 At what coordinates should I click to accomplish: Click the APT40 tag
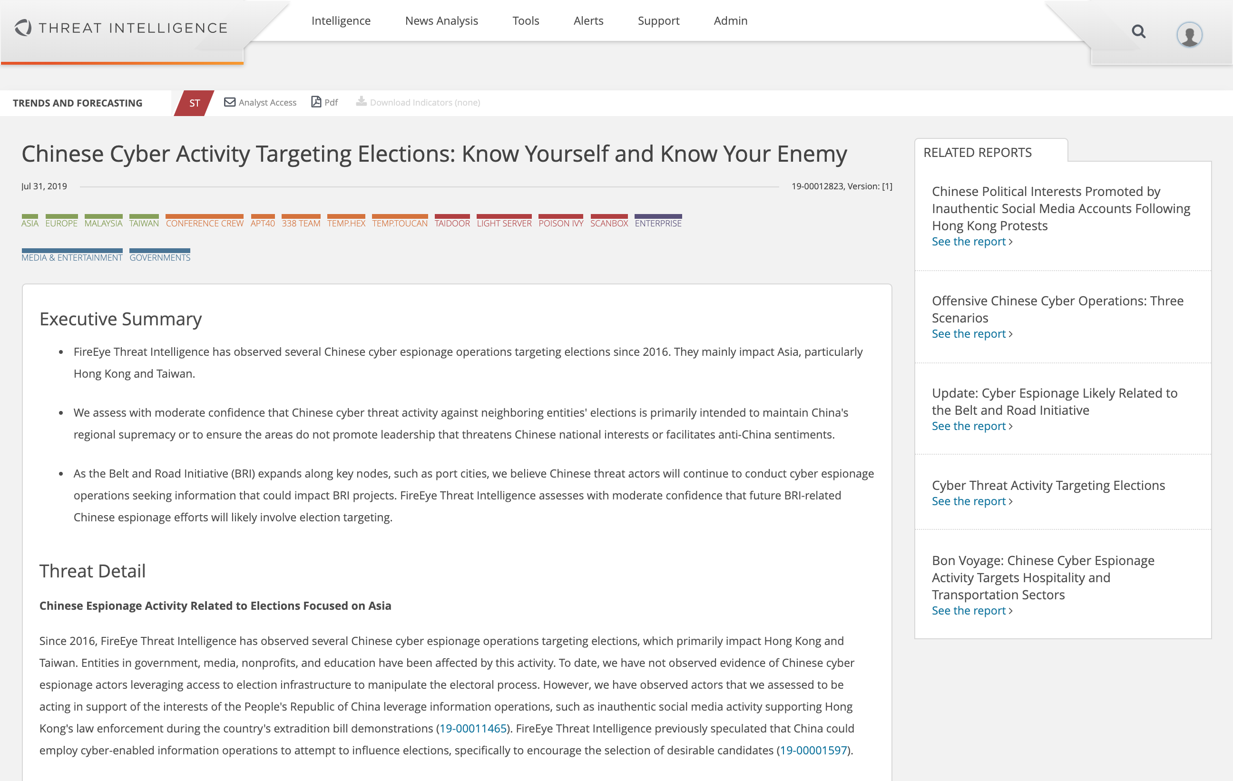tap(263, 221)
